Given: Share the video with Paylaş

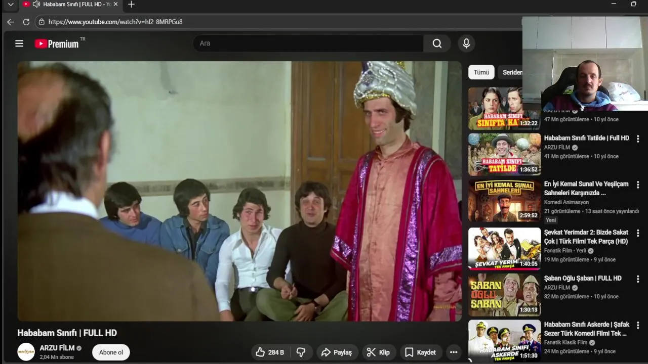Looking at the screenshot, I should tap(337, 352).
